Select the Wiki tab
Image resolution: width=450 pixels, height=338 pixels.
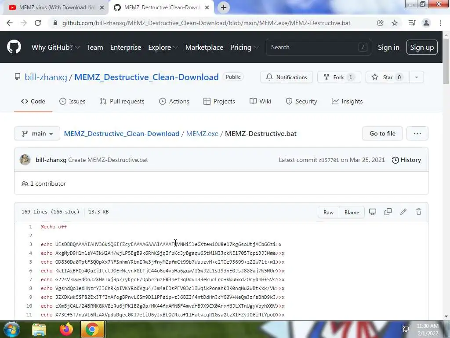260,101
